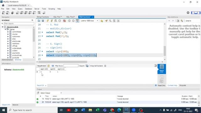The width and height of the screenshot is (201, 113).
Task: Click reconnect to DBMS icon
Action: pos(44,13)
